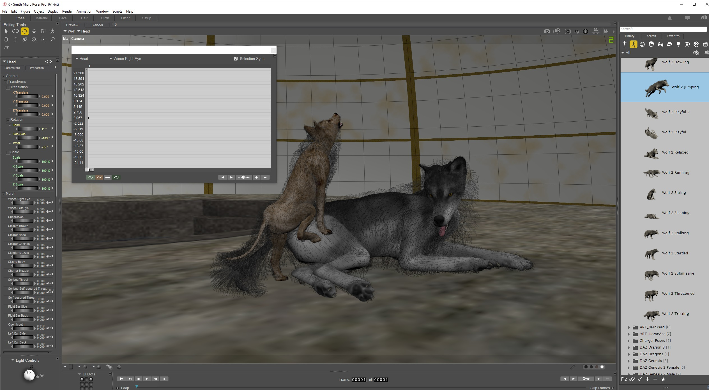This screenshot has height=390, width=709.
Task: Open the Cameras library category icon
Action: 687,44
